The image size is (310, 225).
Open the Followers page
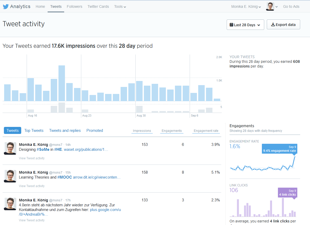coord(75,7)
